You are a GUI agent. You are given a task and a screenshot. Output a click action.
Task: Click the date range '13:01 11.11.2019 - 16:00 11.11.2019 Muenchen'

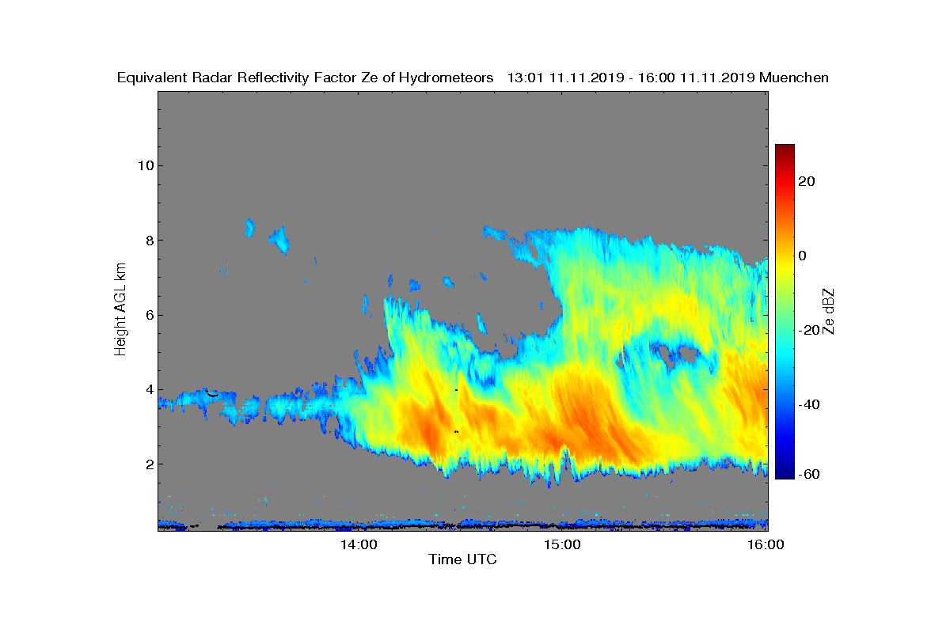pos(667,78)
